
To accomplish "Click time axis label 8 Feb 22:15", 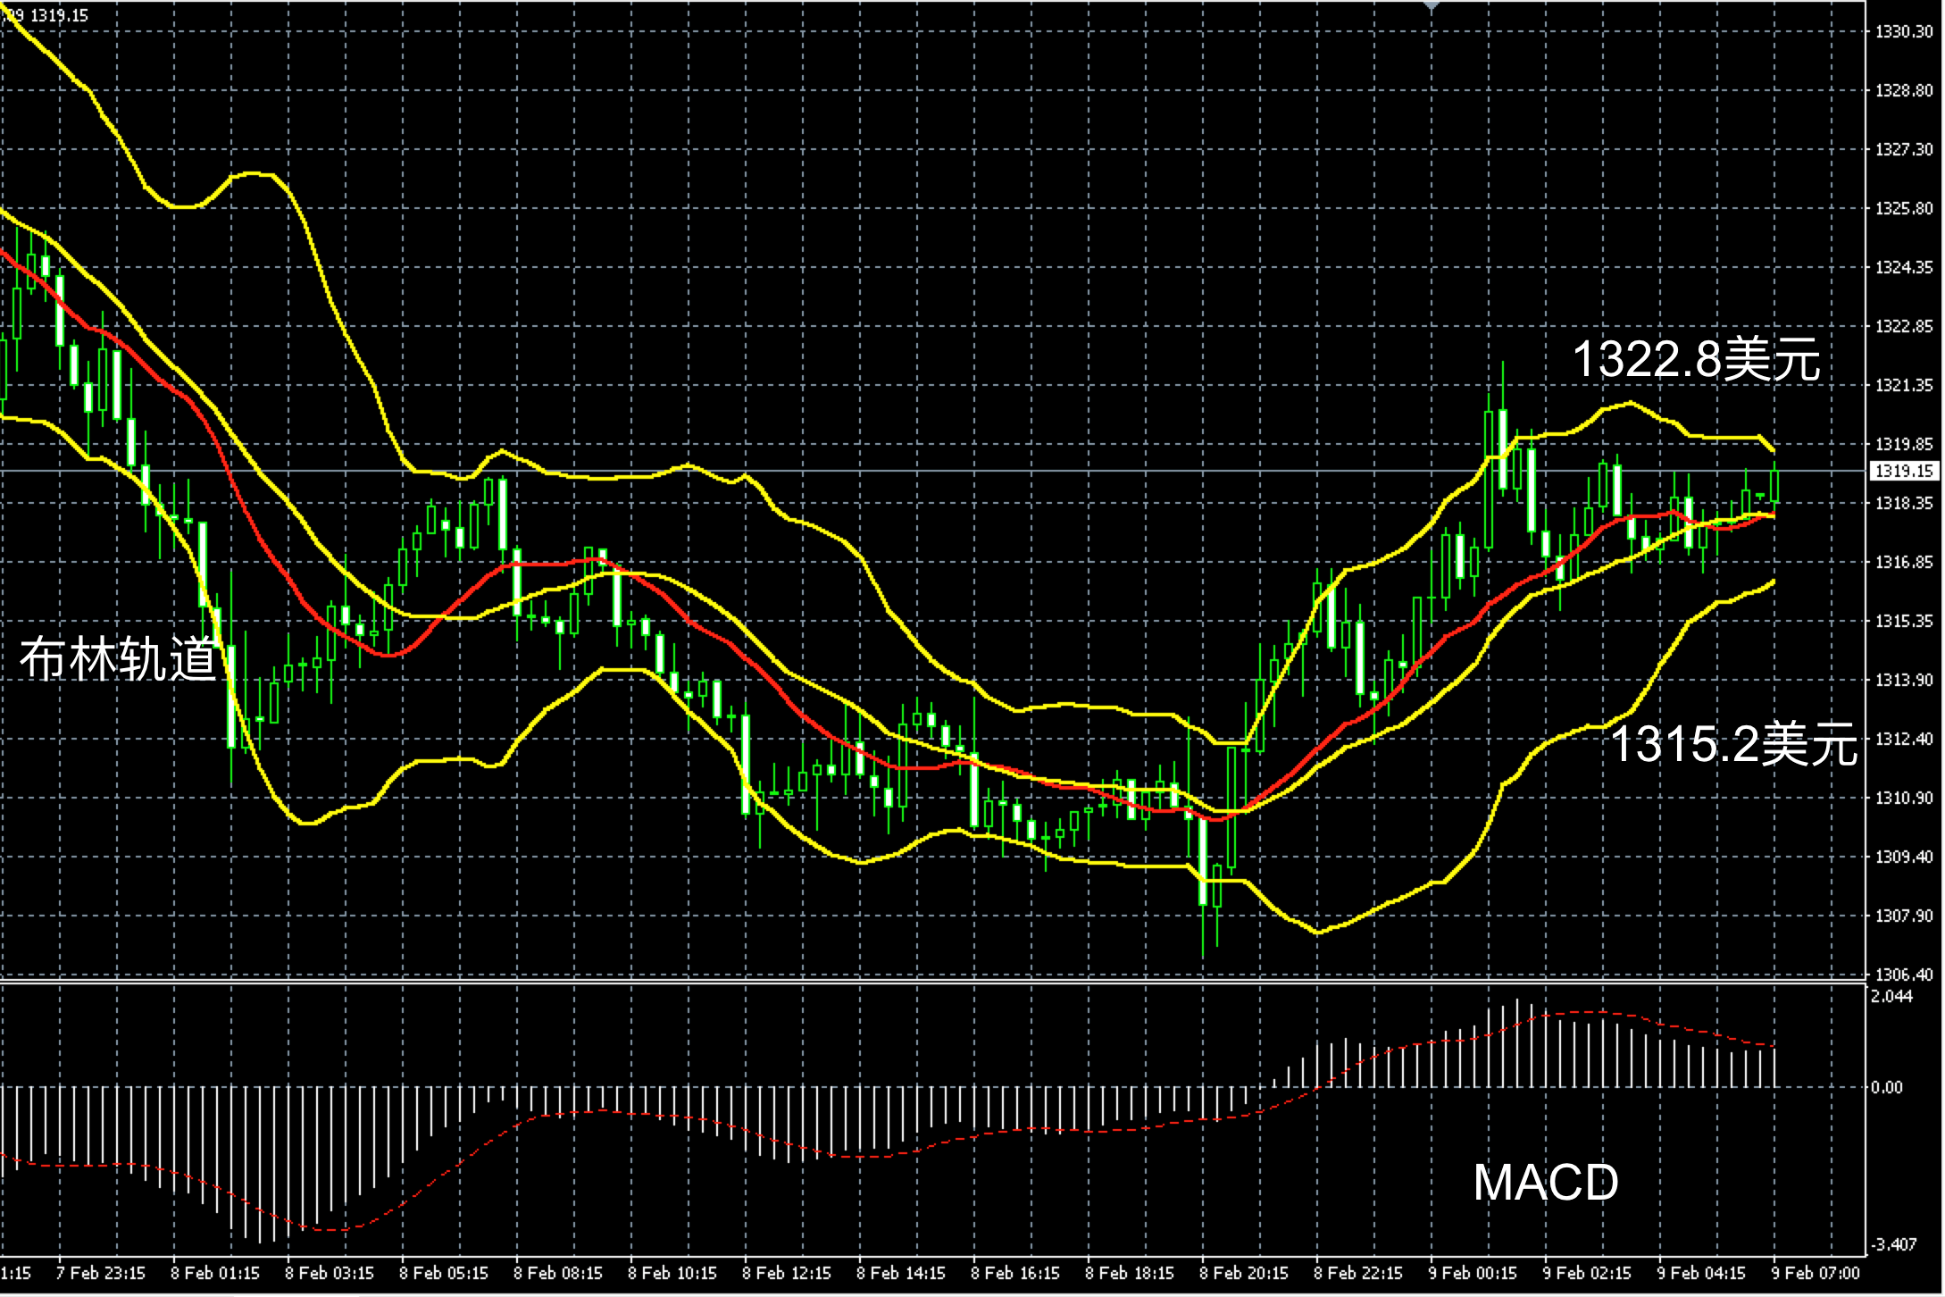I will tap(1358, 1273).
